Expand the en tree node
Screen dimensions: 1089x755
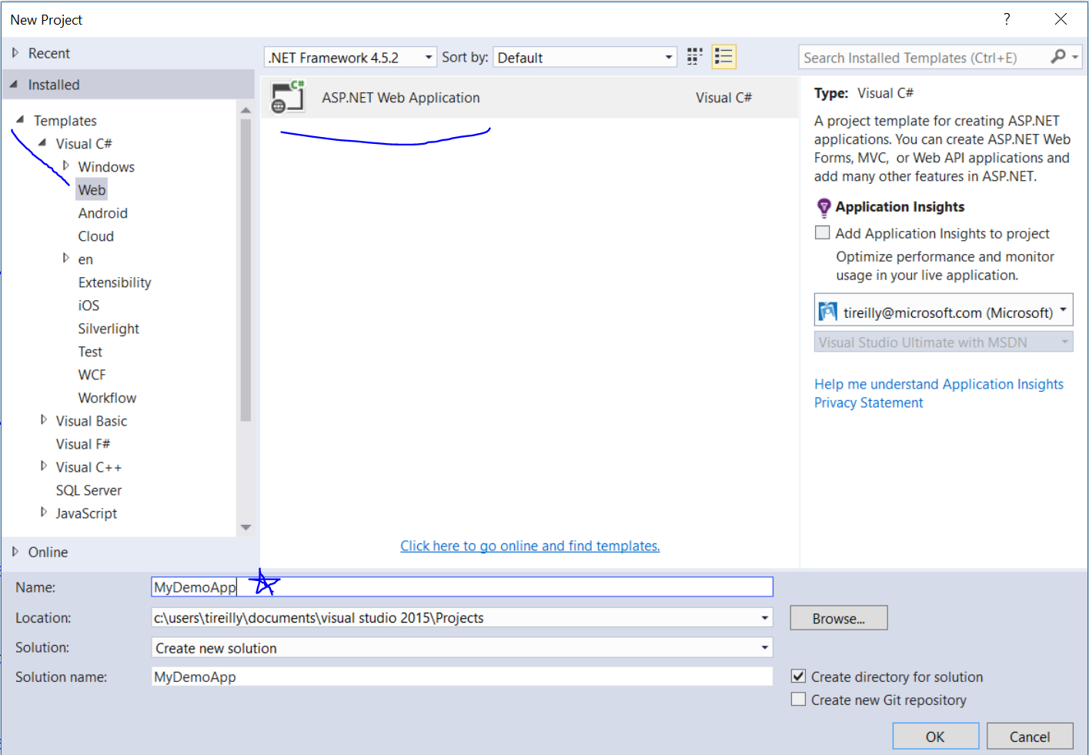(x=66, y=259)
